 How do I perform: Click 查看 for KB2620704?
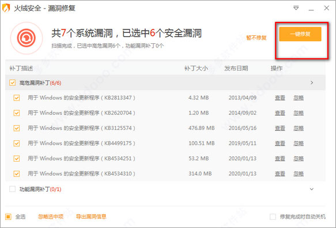tap(280, 113)
